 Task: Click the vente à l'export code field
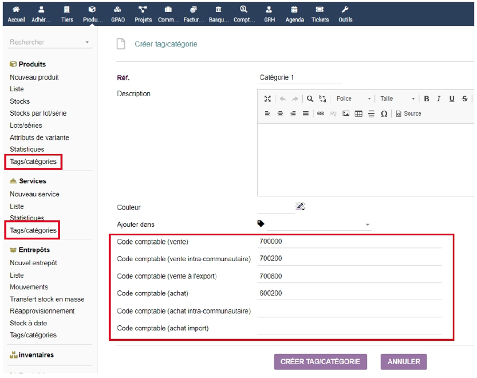click(x=349, y=277)
